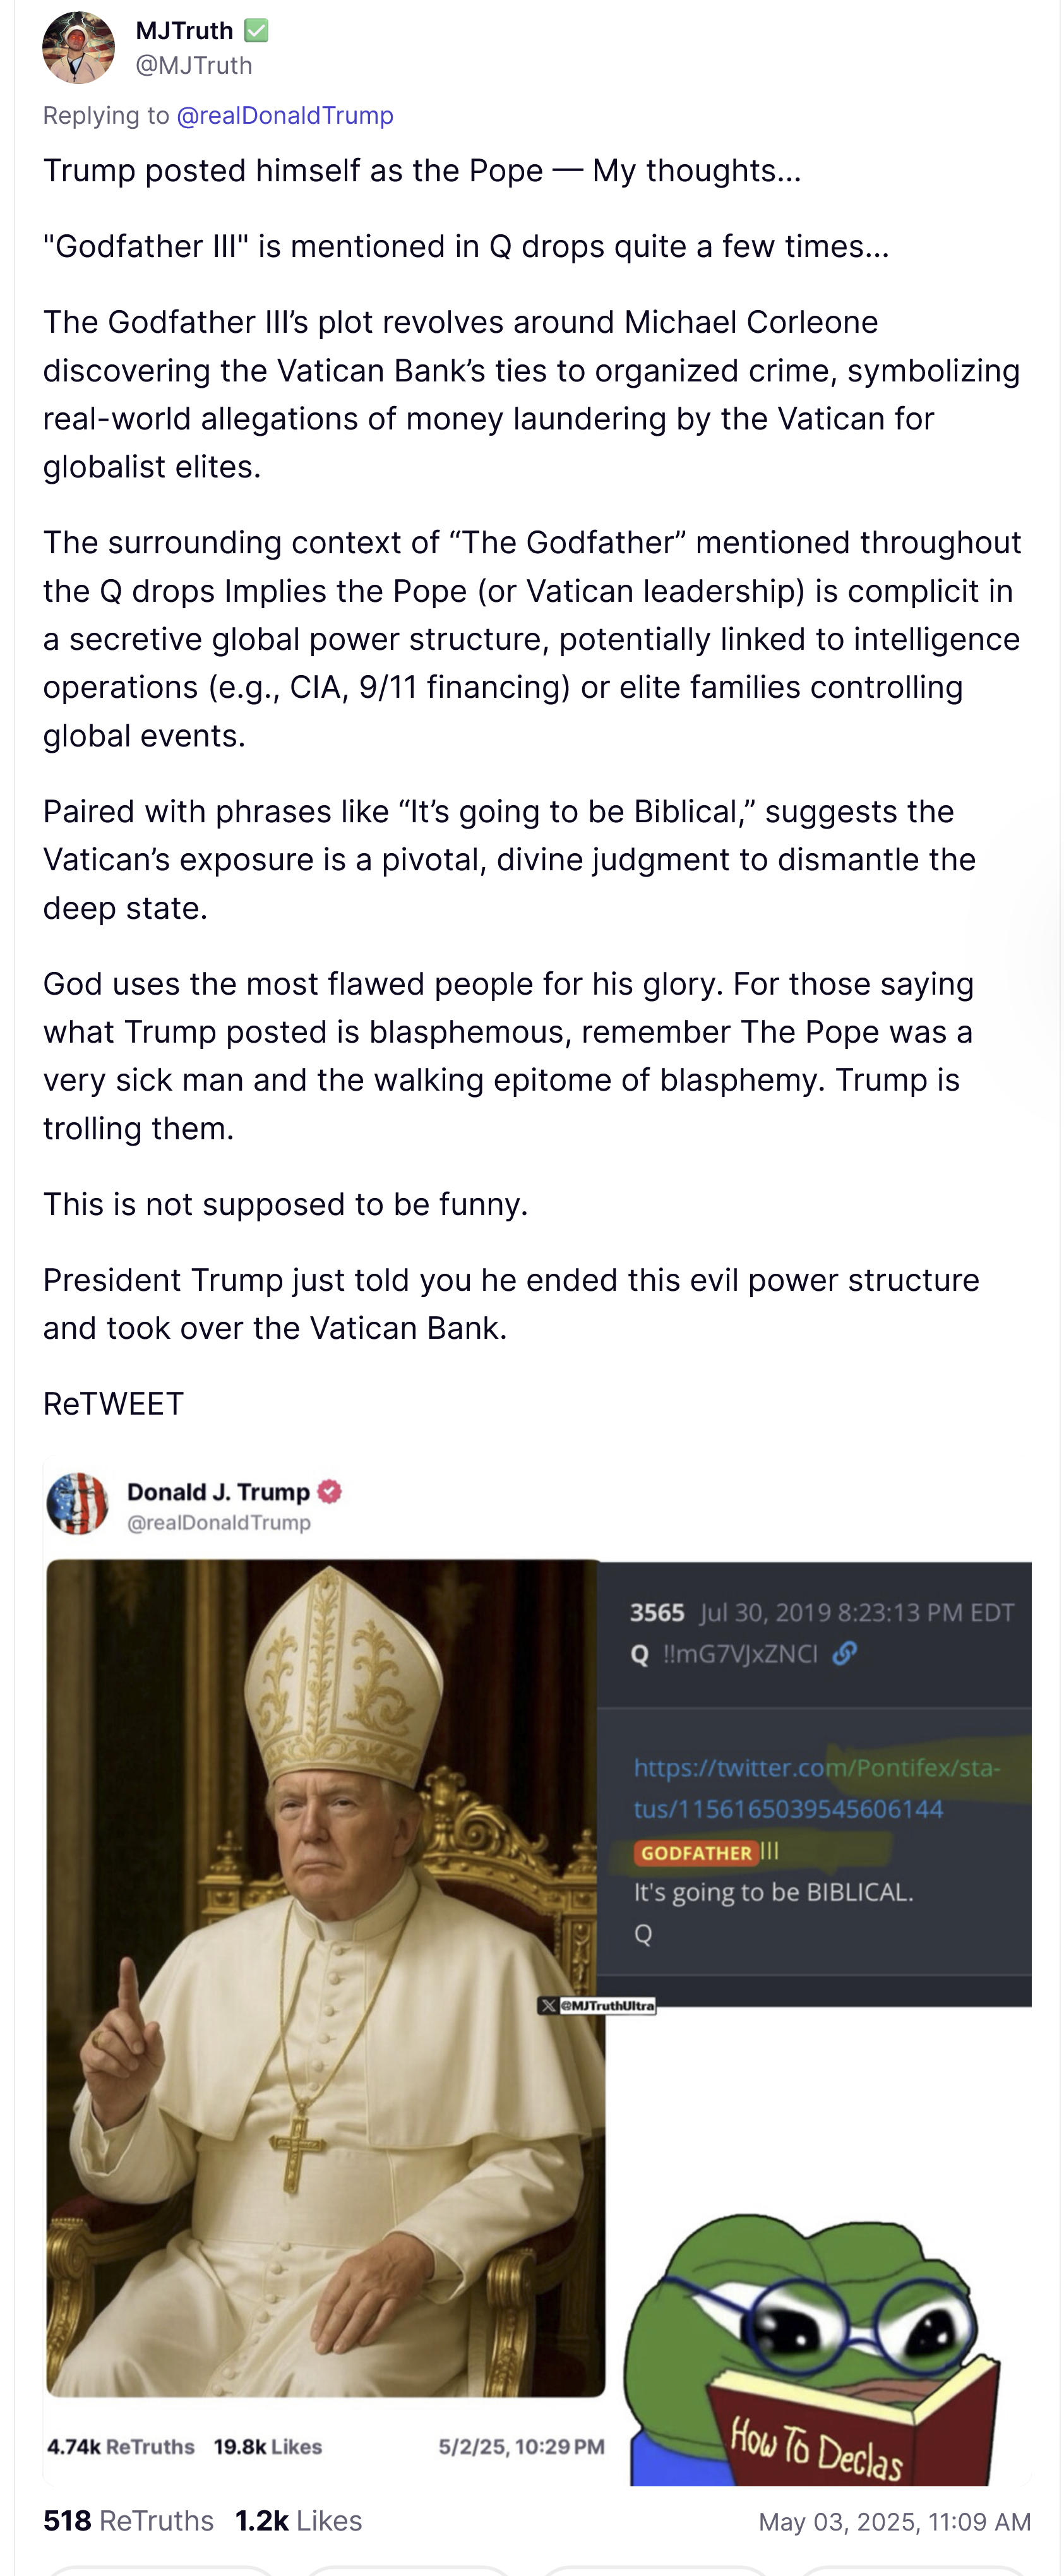Open the @realDonaldTrump reply link
This screenshot has width=1064, height=2576.
tap(285, 116)
